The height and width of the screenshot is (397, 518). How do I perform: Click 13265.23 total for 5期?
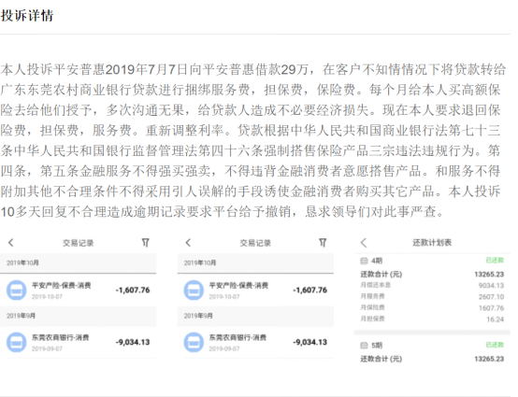click(489, 359)
